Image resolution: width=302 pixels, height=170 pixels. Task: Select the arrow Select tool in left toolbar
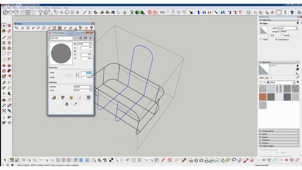[x=4, y=25]
